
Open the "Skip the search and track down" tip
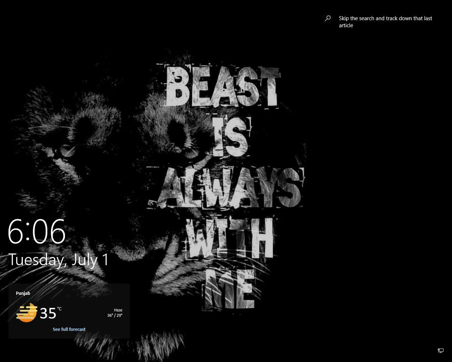point(385,22)
